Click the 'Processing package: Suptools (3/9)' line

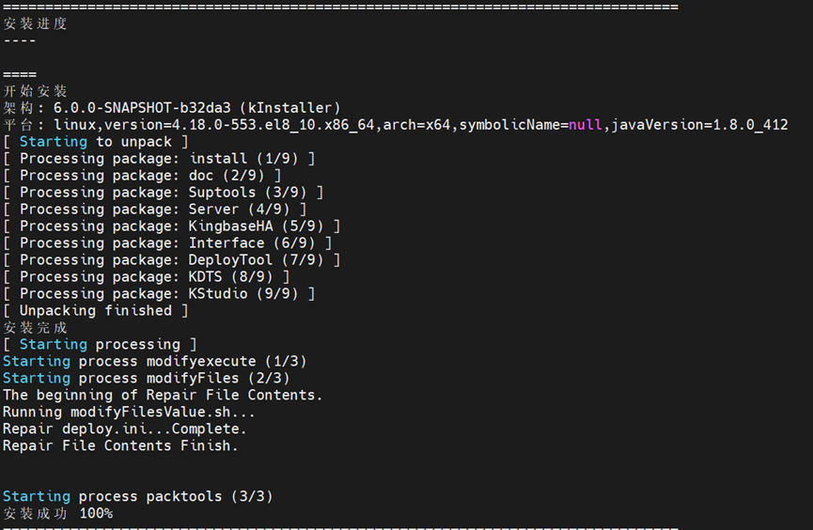pyautogui.click(x=164, y=193)
